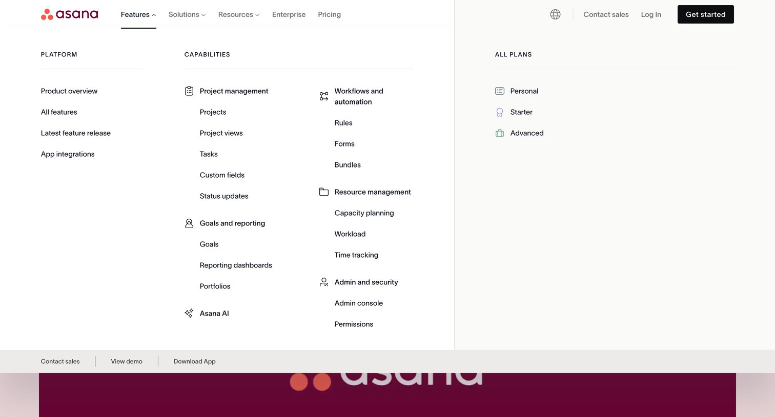Open All features
775x417 pixels.
click(59, 112)
